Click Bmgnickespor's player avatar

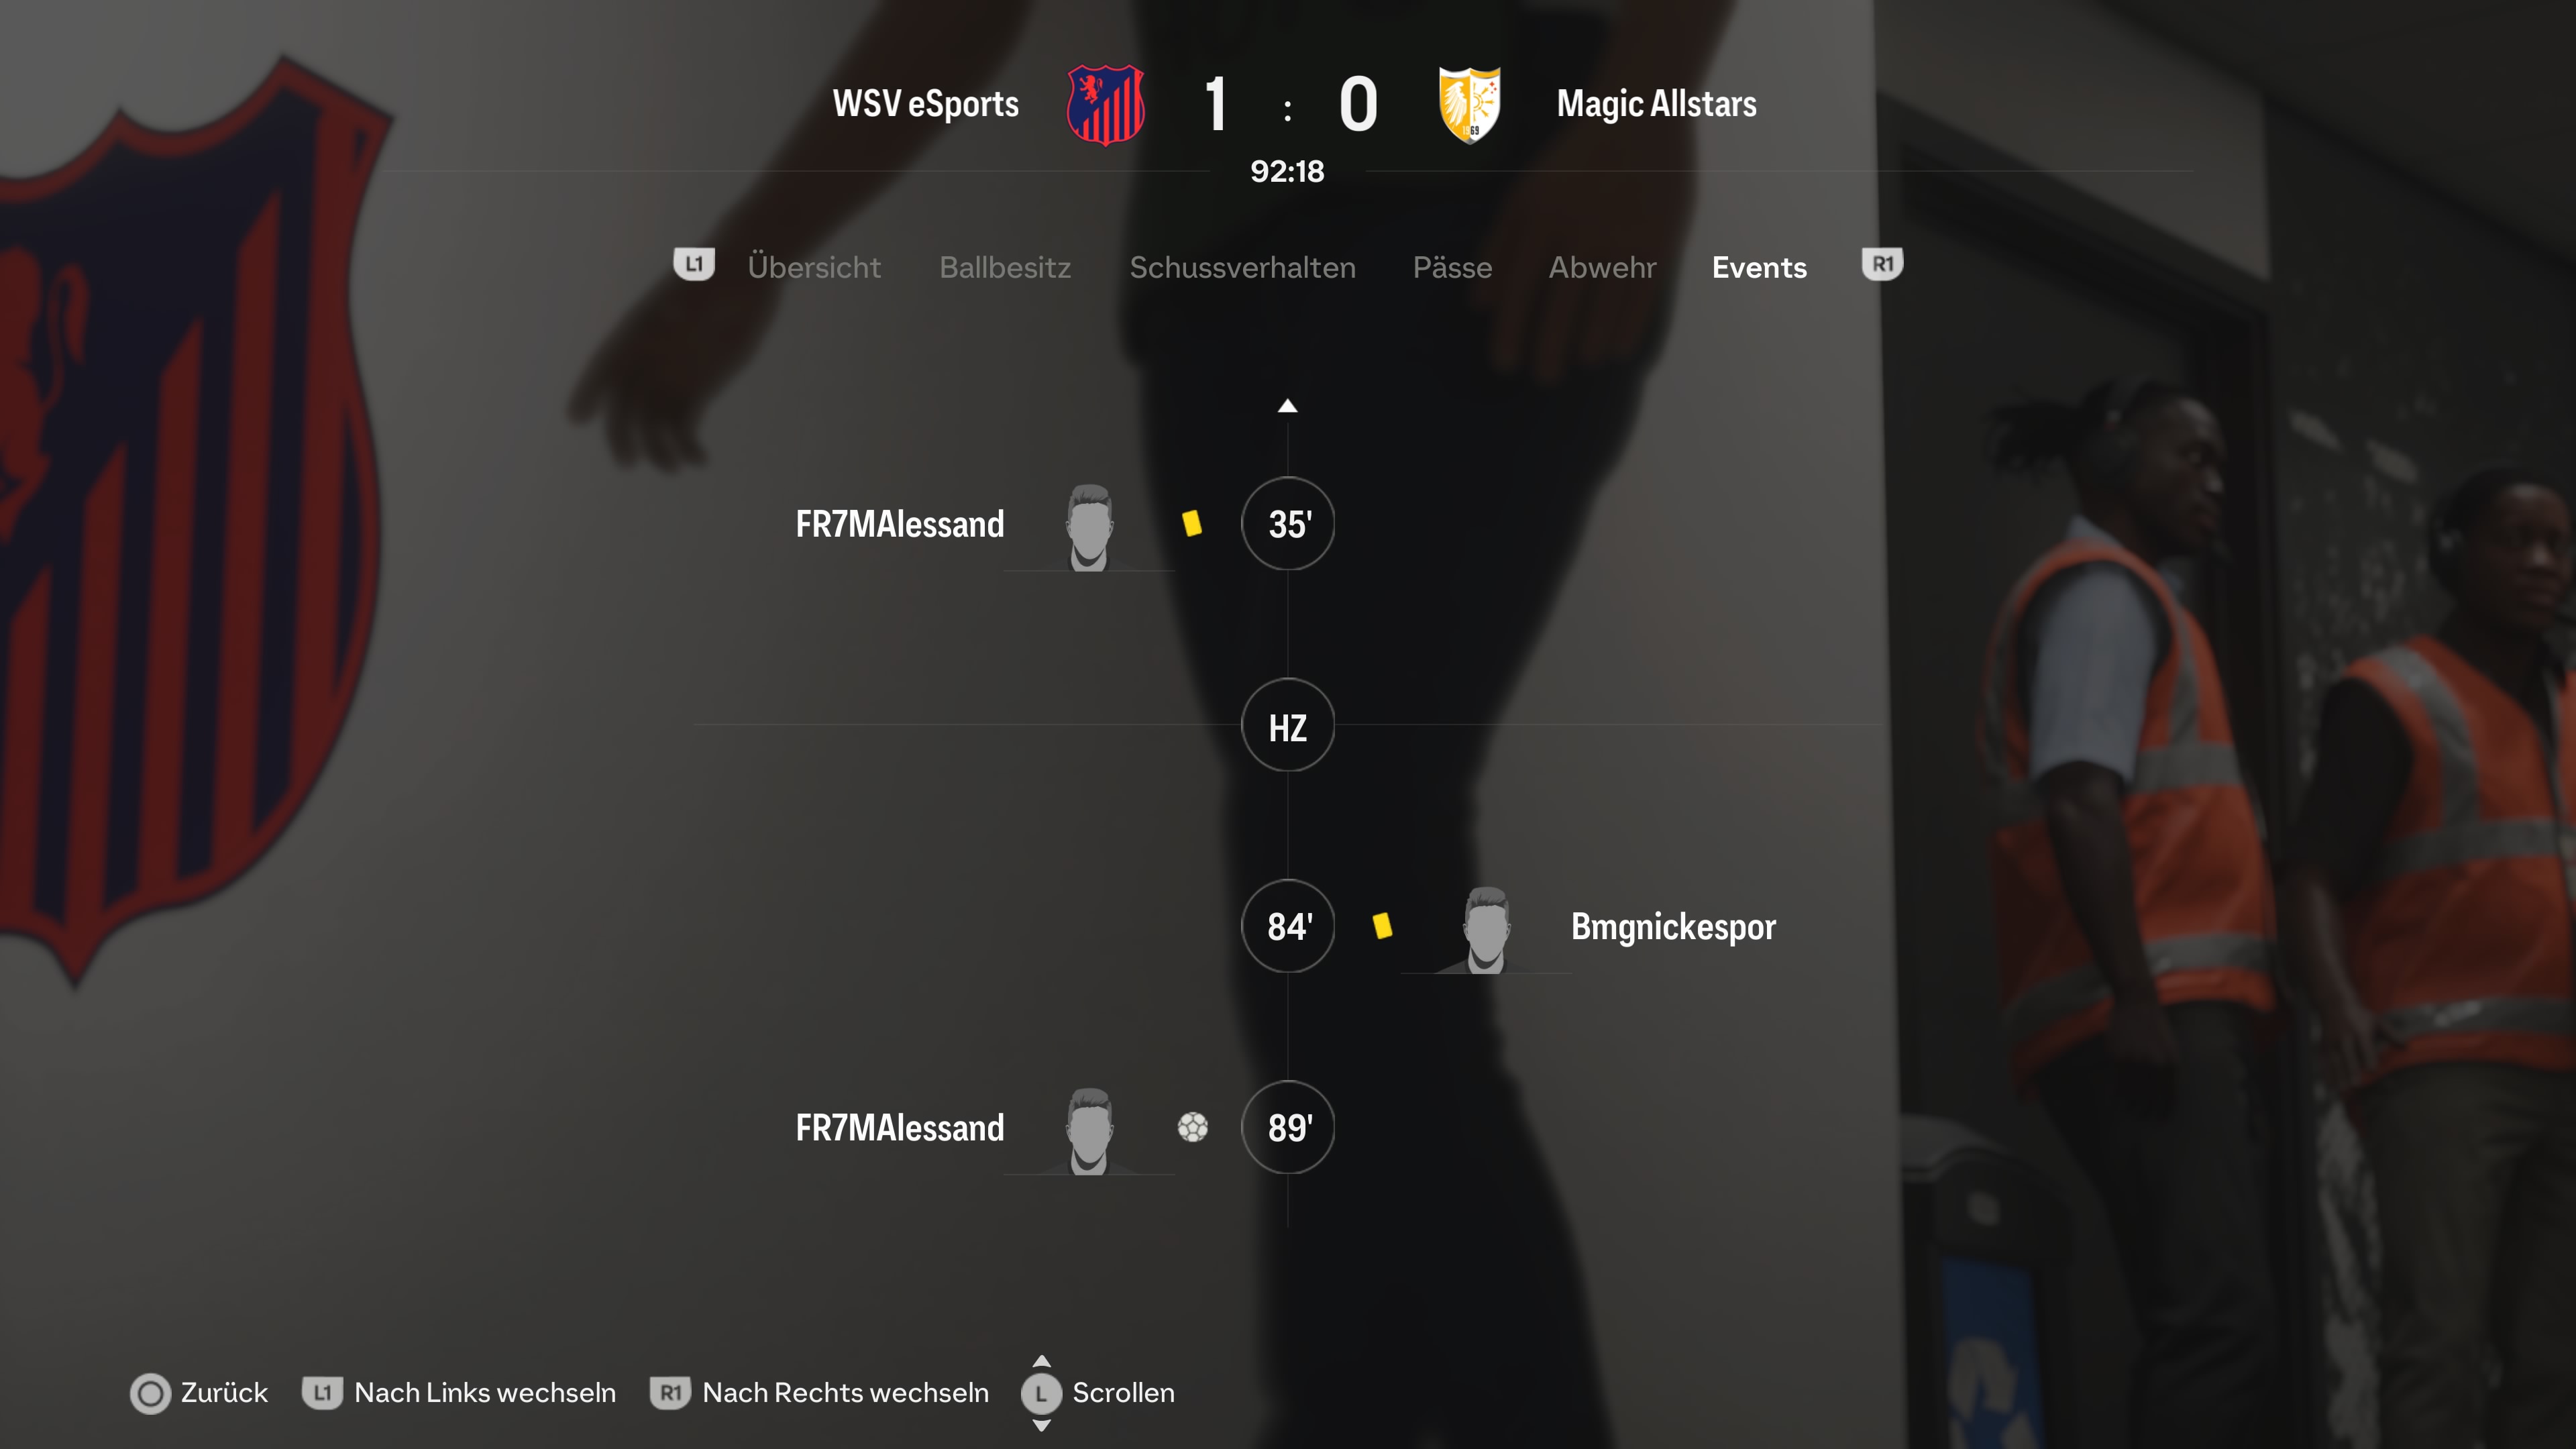coord(1486,929)
